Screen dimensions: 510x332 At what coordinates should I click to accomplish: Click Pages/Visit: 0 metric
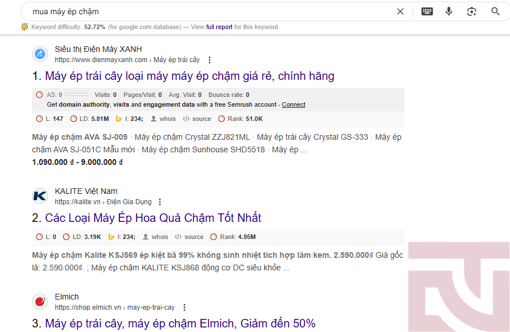coord(142,95)
